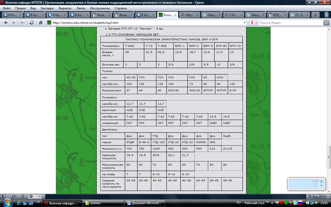Close the "http:..." tab

pos(198,15)
